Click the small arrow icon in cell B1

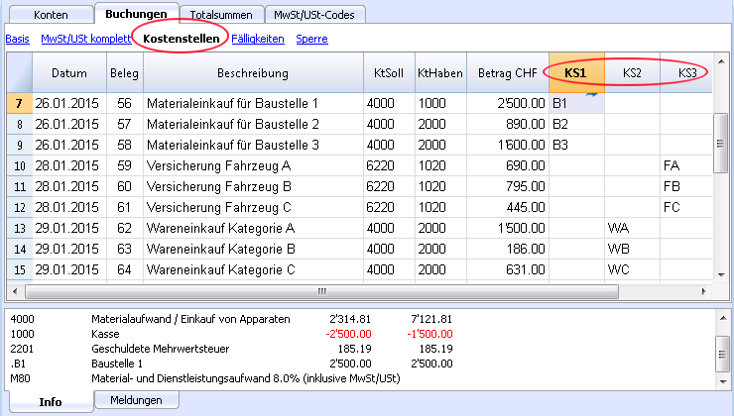[592, 95]
